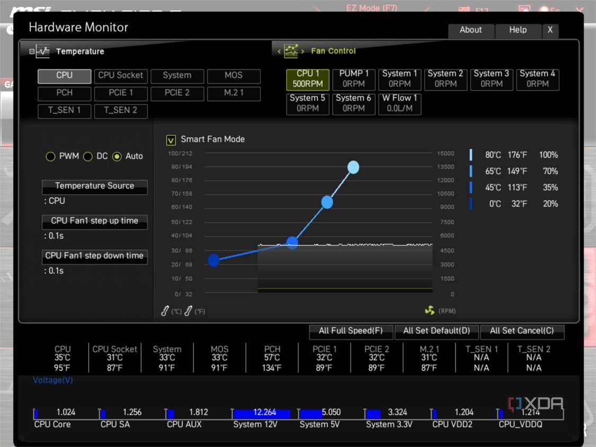Select the PWM radio button

point(50,157)
